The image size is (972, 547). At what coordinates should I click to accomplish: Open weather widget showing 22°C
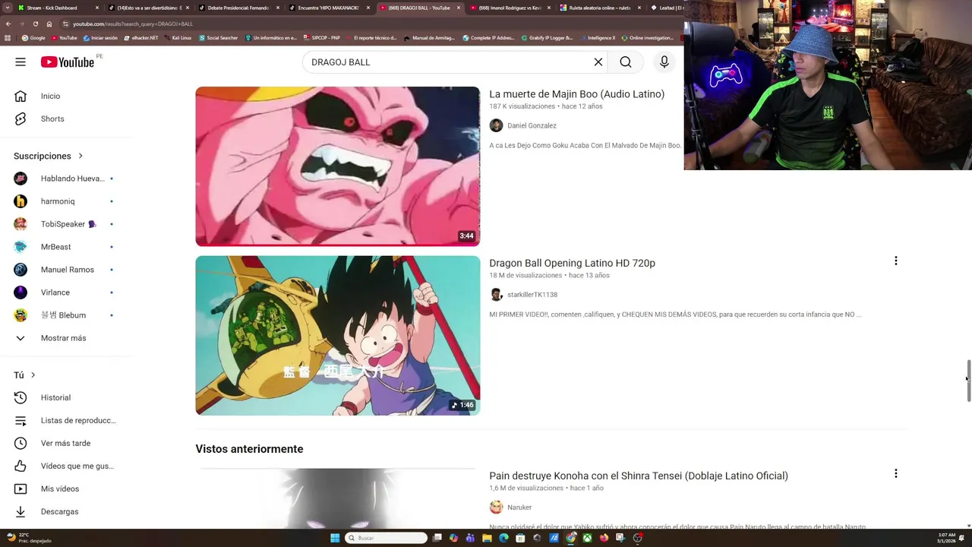click(28, 538)
